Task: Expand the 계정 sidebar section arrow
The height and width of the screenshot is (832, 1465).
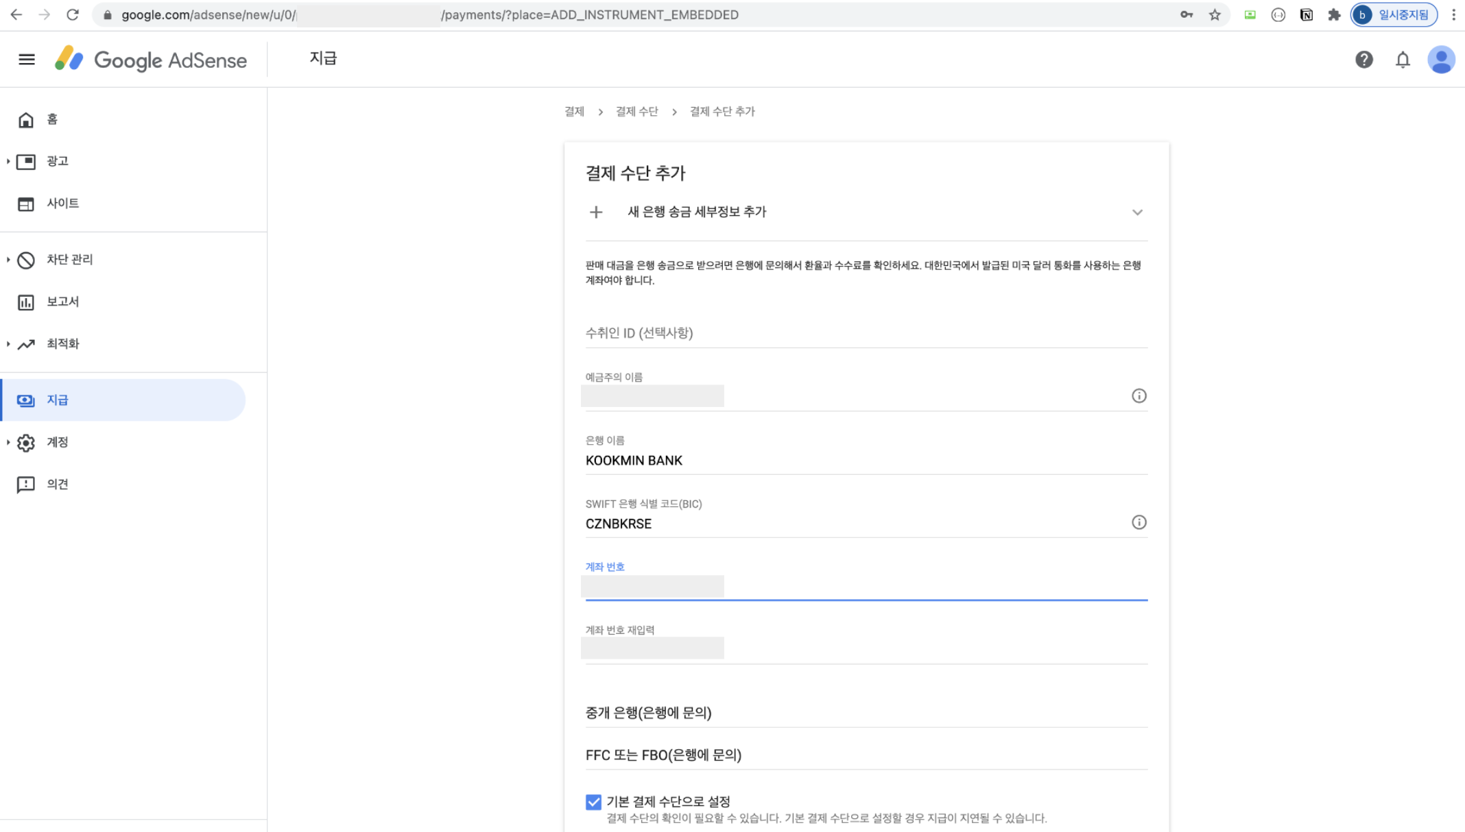Action: [x=8, y=442]
